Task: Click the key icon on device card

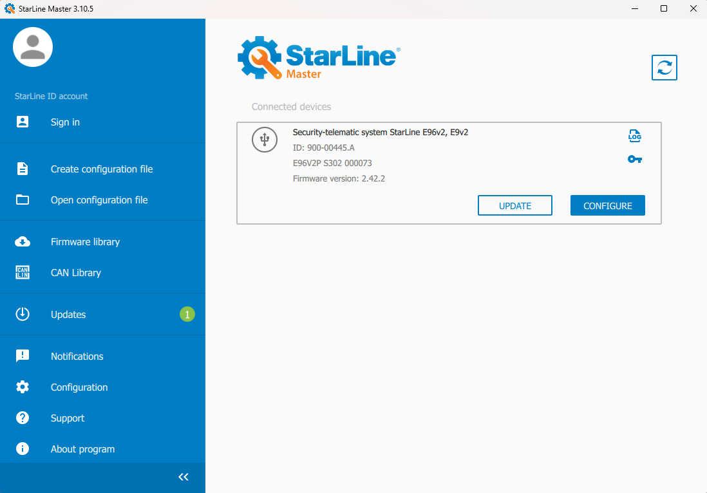Action: click(x=635, y=159)
